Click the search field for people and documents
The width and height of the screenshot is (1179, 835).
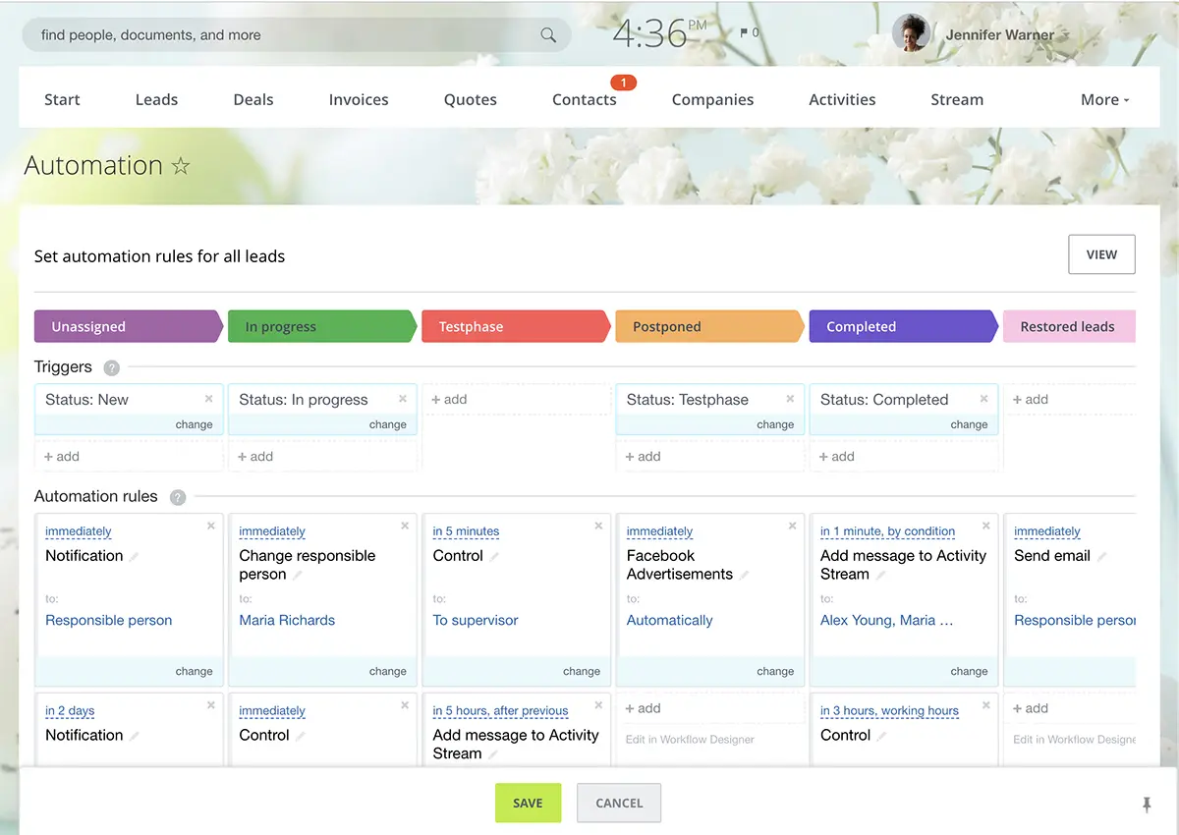click(285, 35)
